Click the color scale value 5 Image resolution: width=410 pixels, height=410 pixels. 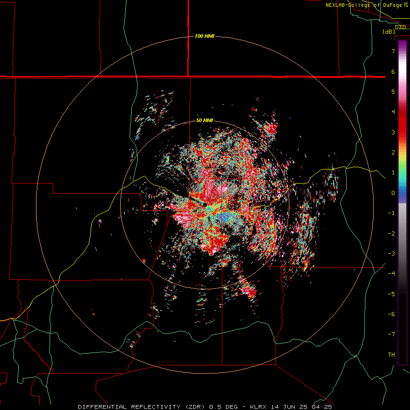pos(393,92)
